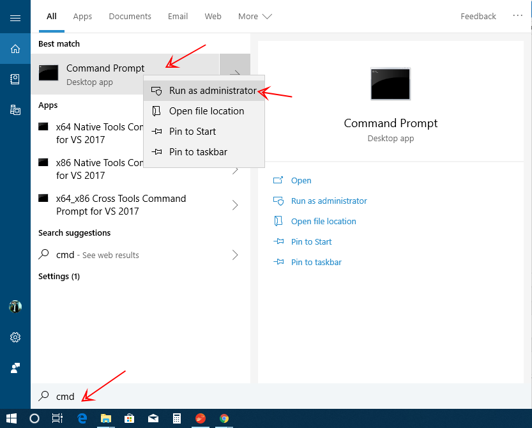The height and width of the screenshot is (428, 532).
Task: Choose Pin to Start in context menu
Action: [x=204, y=132]
